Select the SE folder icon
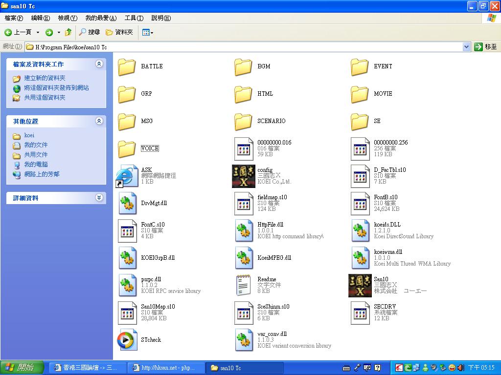Screen dimensions: 501x375 [360, 122]
